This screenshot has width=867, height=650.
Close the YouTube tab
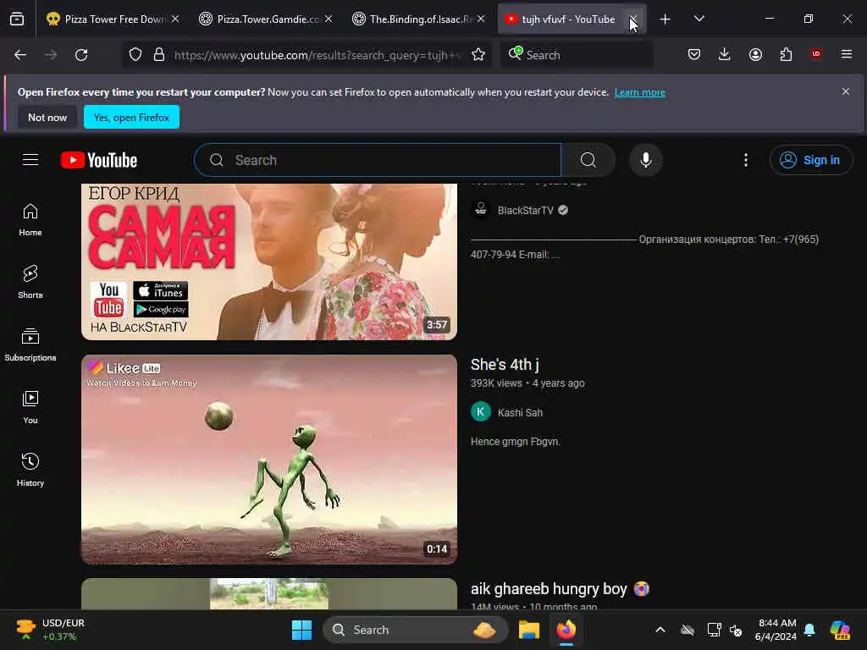(633, 19)
